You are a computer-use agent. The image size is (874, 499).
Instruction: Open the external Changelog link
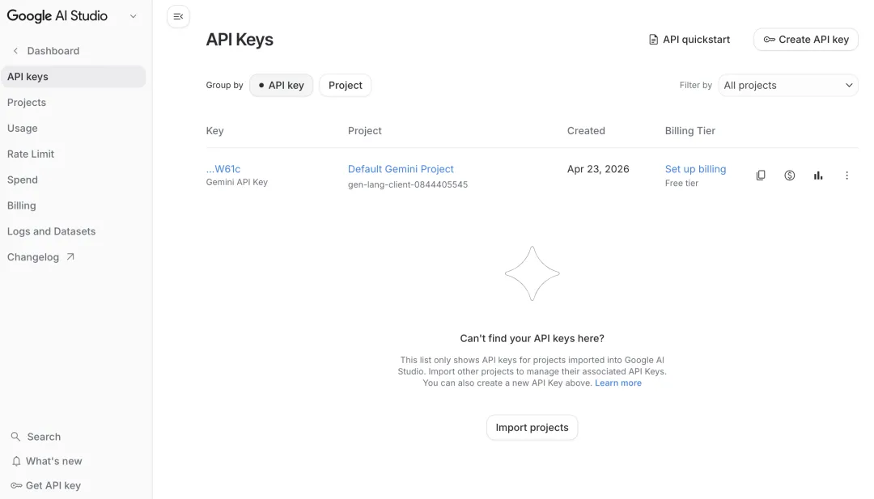(x=40, y=257)
